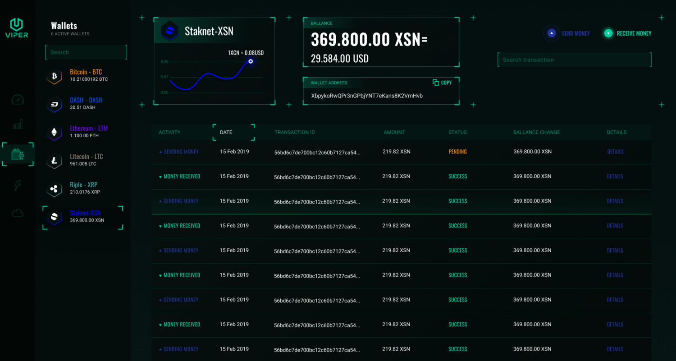Select the wallet icon in sidebar
The height and width of the screenshot is (361, 676).
(18, 154)
